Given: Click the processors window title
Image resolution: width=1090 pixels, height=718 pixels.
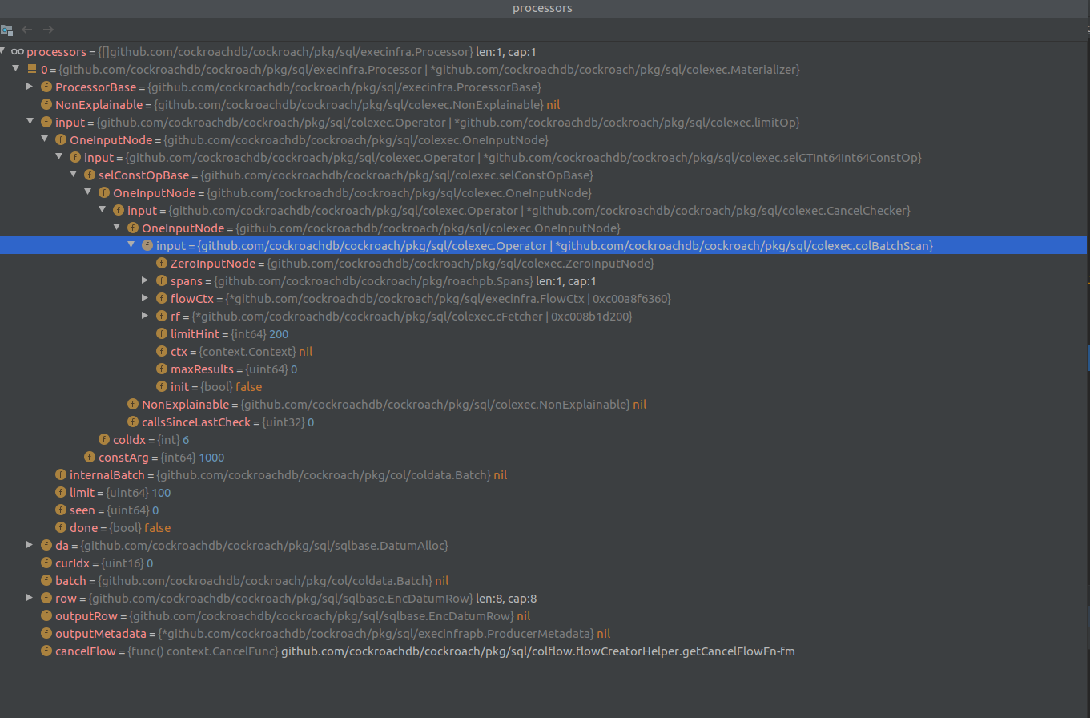Looking at the screenshot, I should coord(542,8).
